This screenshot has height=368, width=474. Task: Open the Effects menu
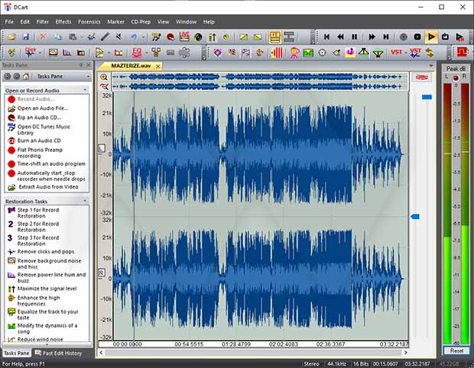click(x=63, y=21)
